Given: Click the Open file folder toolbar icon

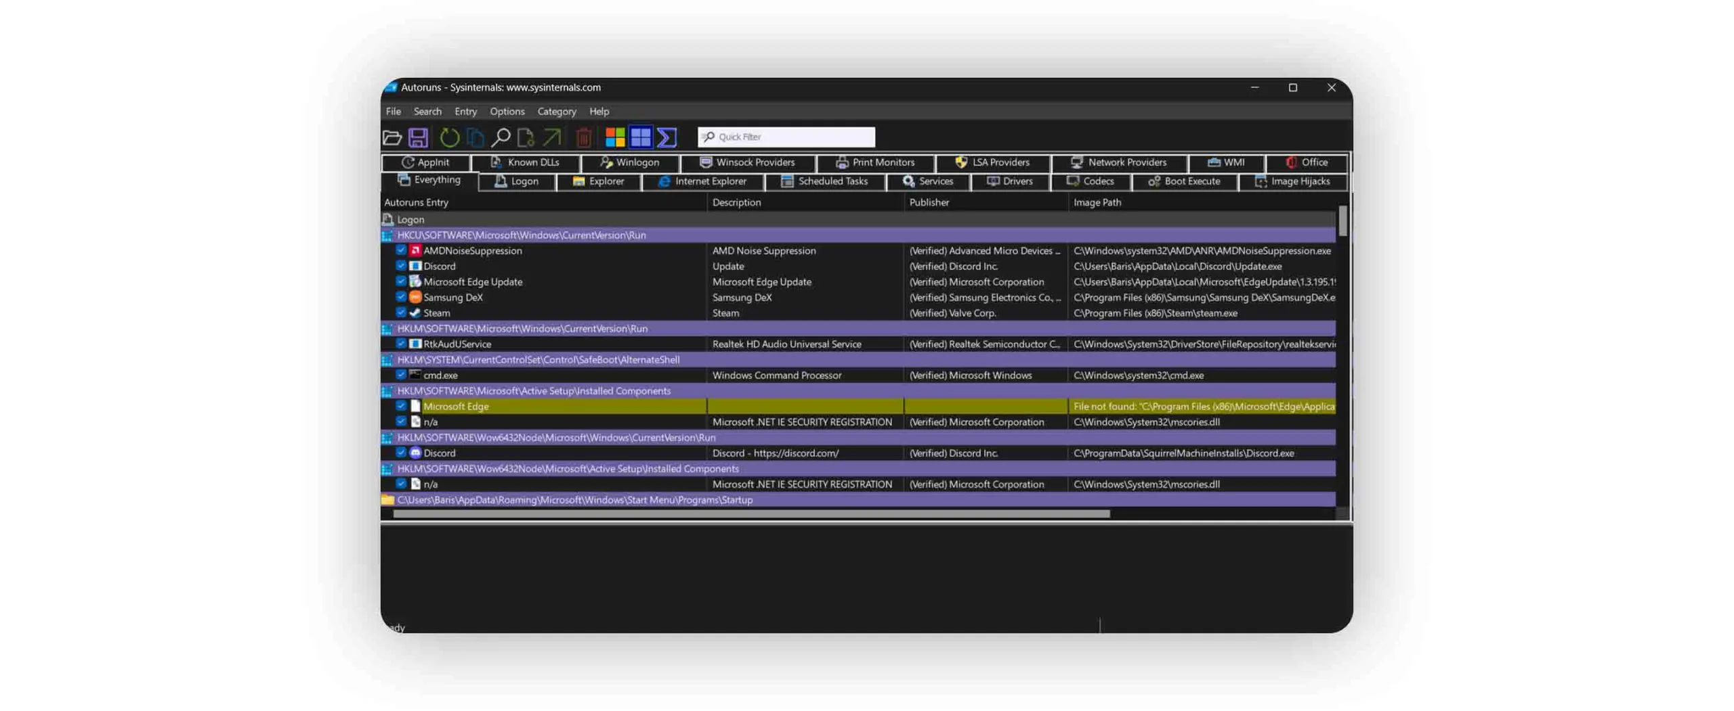Looking at the screenshot, I should pos(392,137).
